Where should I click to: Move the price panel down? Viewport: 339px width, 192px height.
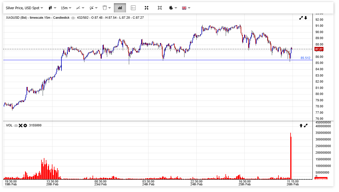click(306, 18)
